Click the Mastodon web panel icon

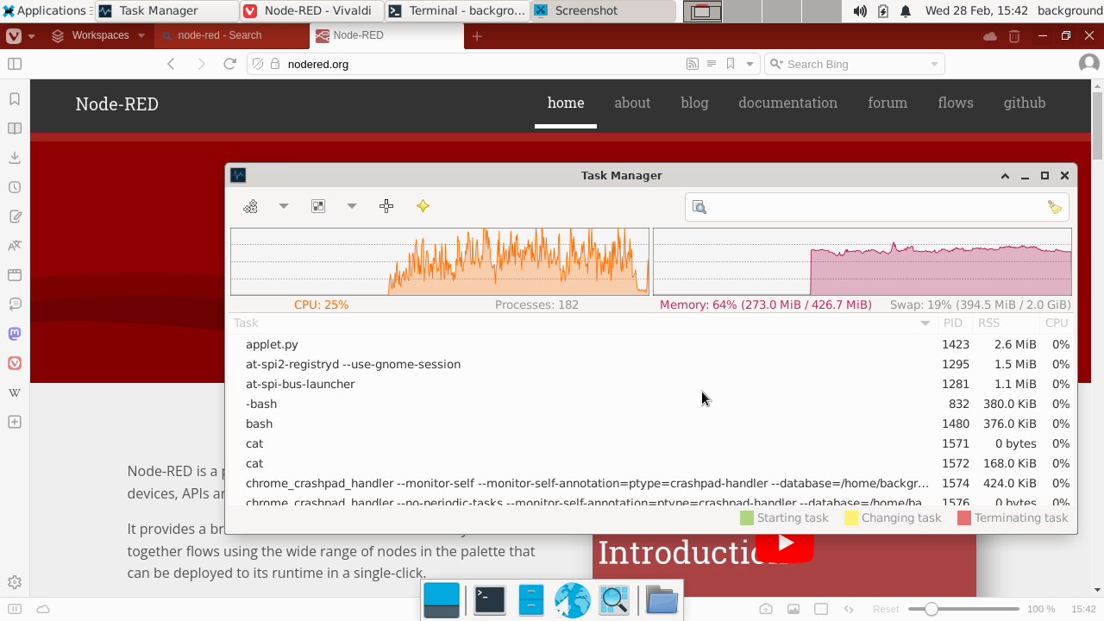click(x=15, y=334)
